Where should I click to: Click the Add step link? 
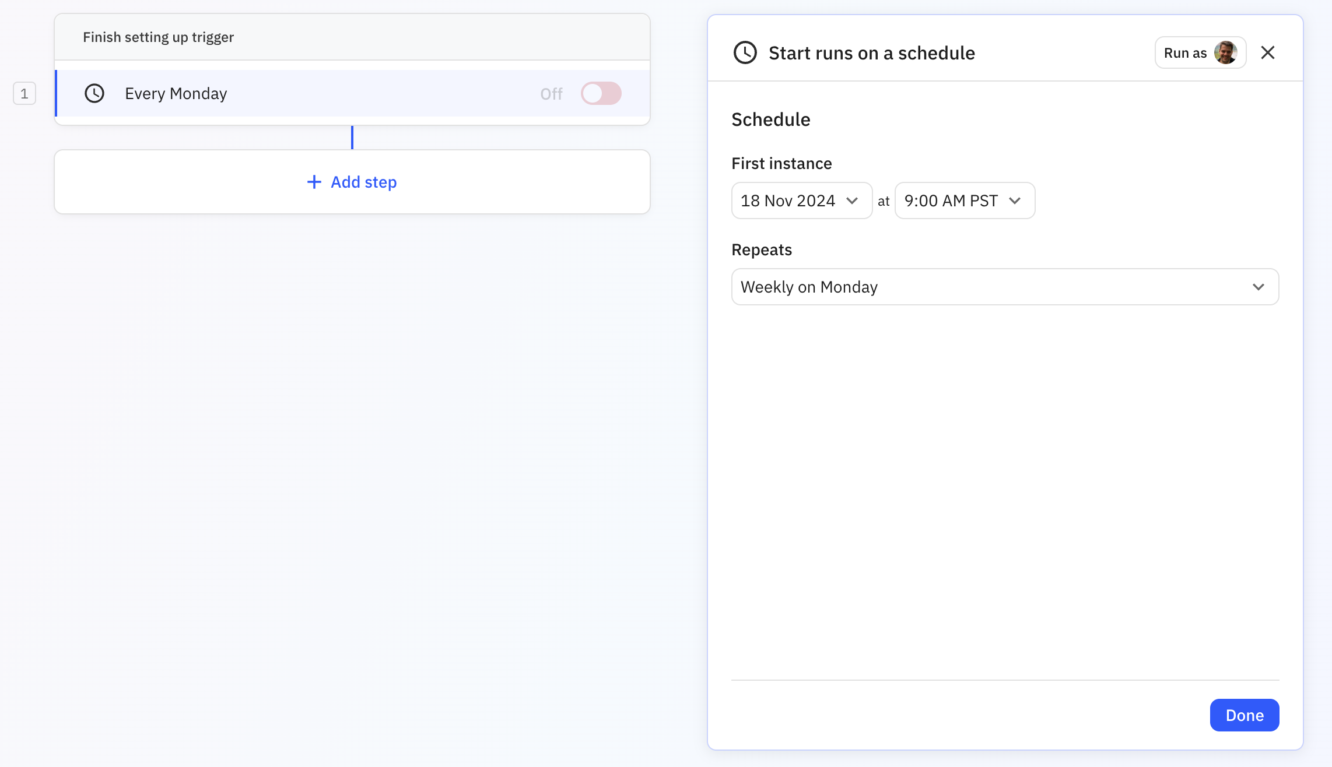(x=363, y=182)
